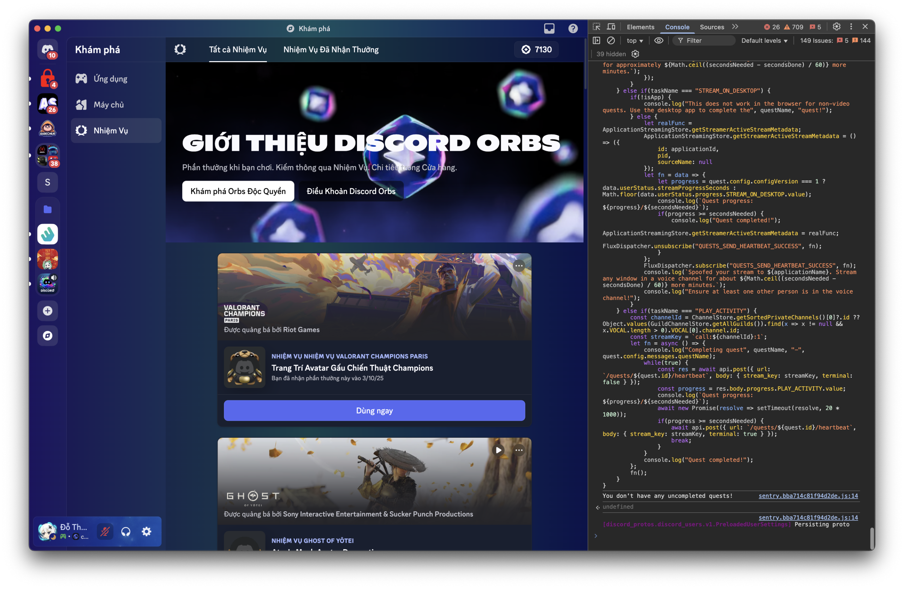Show more DevTools tabs chevron
Image resolution: width=904 pixels, height=589 pixels.
(x=735, y=27)
